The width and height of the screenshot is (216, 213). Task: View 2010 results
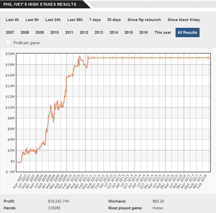55,32
